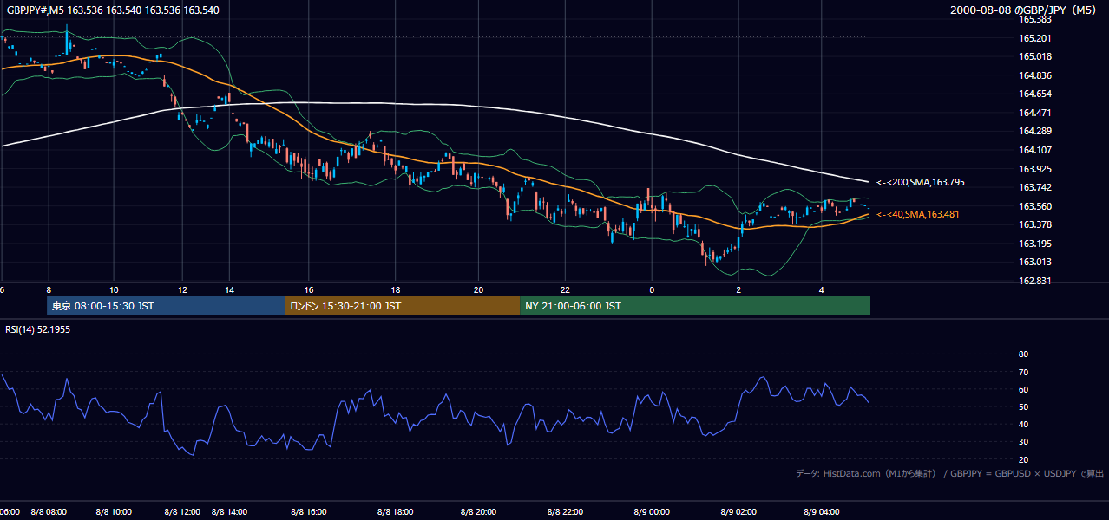Viewport: 1109px width, 520px height.
Task: Click price axis value 163.742
Action: pos(1034,187)
